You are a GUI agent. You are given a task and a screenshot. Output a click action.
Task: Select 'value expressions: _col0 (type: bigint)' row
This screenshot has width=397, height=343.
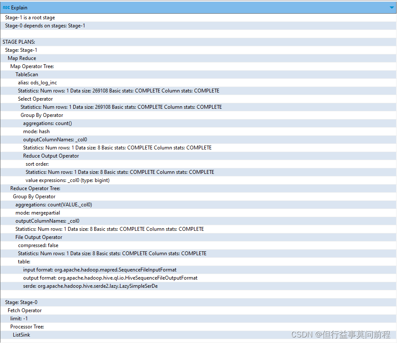199,180
